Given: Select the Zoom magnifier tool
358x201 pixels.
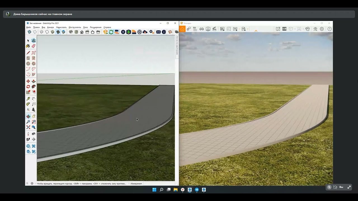Looking at the screenshot, I should (x=28, y=122).
